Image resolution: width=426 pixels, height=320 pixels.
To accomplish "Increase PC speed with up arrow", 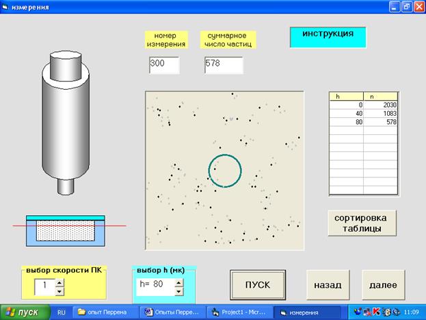I will pos(59,283).
